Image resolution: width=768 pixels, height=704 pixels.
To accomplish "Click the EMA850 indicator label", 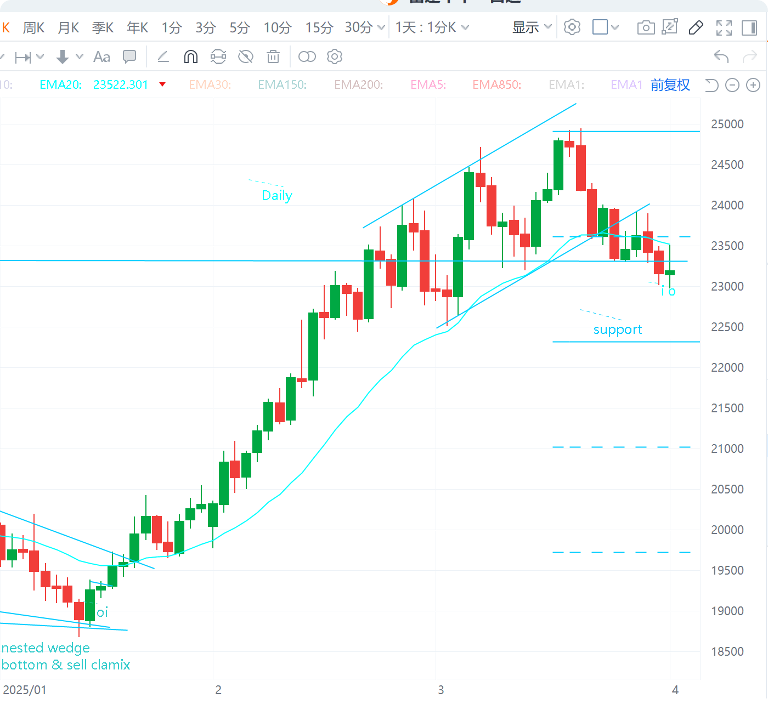I will (x=497, y=84).
